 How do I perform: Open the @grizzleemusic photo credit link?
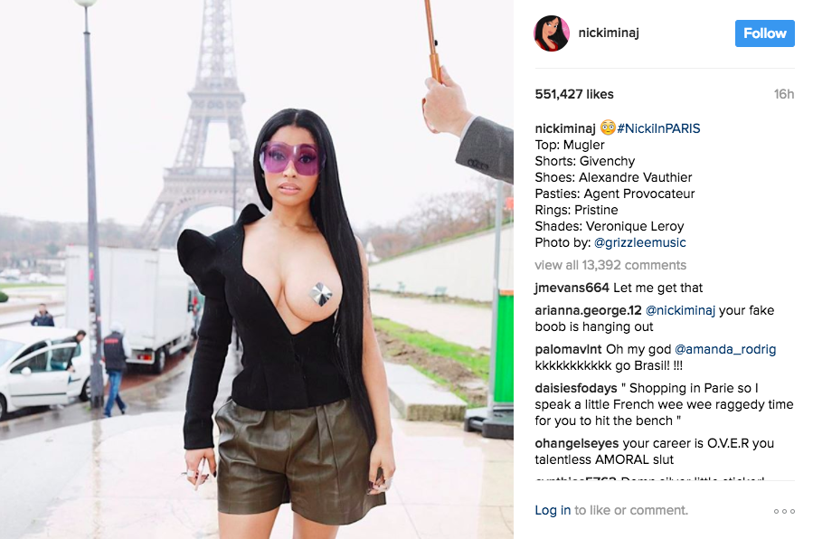tap(640, 242)
